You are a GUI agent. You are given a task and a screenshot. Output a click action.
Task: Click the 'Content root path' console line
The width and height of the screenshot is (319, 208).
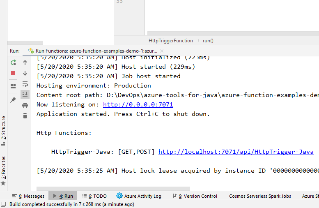click(x=178, y=95)
